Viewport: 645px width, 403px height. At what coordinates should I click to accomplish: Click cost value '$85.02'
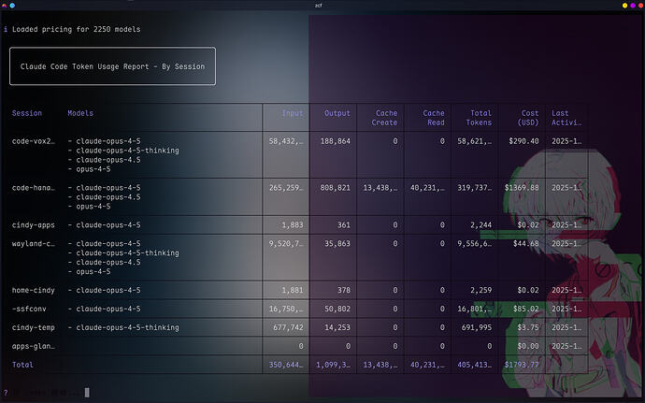(525, 309)
